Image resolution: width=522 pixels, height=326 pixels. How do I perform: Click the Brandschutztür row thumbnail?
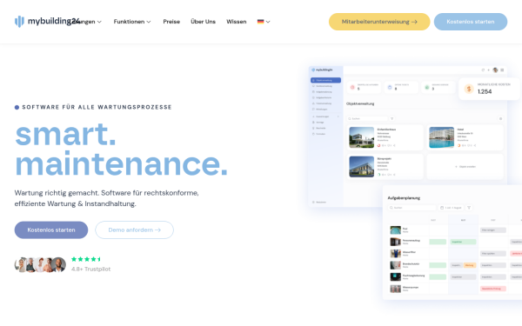tap(396, 265)
